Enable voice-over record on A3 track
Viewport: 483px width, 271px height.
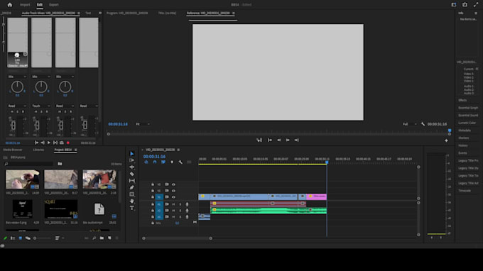[x=187, y=217]
